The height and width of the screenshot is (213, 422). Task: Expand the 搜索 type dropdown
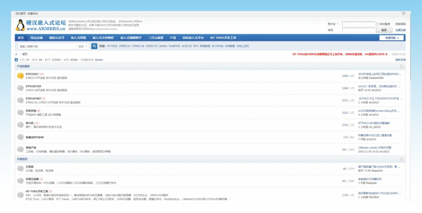click(83, 46)
